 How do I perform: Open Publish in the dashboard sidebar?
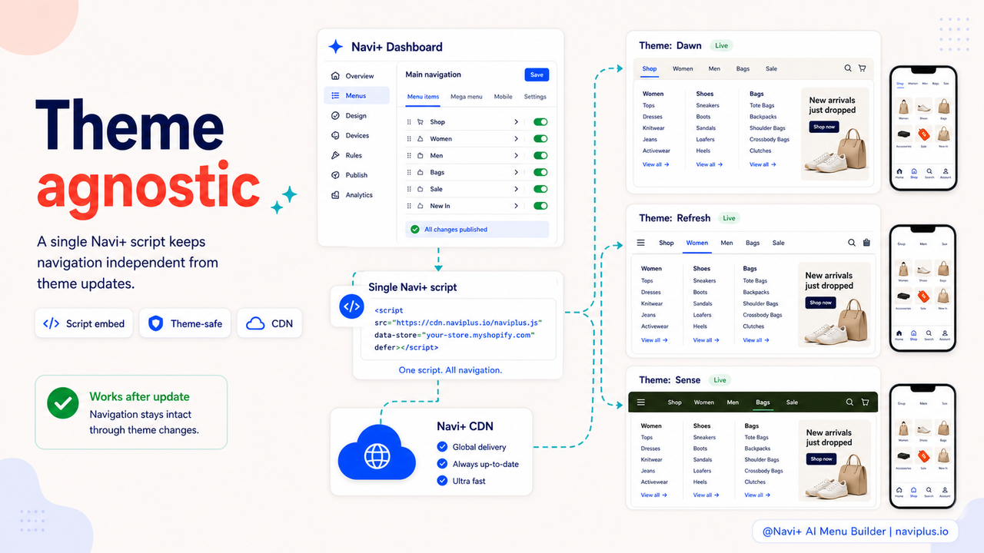pos(357,175)
